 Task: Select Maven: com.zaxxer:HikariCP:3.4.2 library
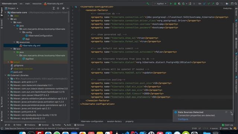tap(30, 95)
